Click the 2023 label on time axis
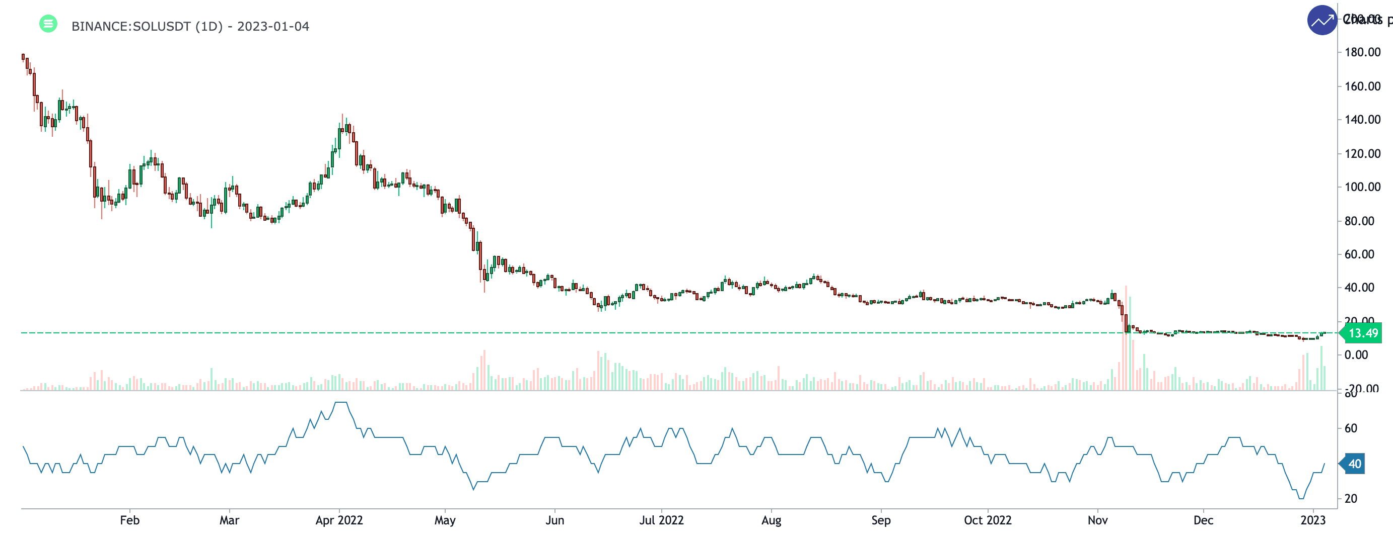The image size is (1393, 542). (x=1312, y=520)
